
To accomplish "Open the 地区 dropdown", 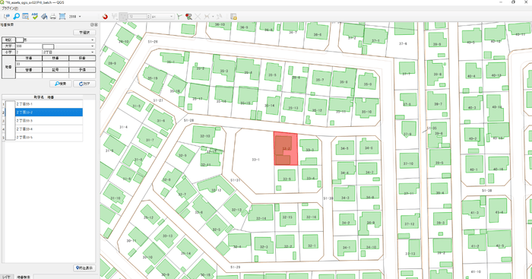I will (55, 40).
